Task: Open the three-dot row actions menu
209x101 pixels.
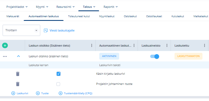Action: click(5, 56)
